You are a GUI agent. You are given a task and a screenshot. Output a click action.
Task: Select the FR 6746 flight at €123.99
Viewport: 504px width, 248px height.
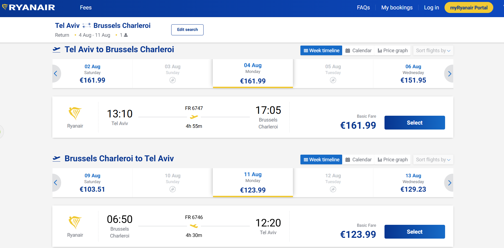pos(414,232)
